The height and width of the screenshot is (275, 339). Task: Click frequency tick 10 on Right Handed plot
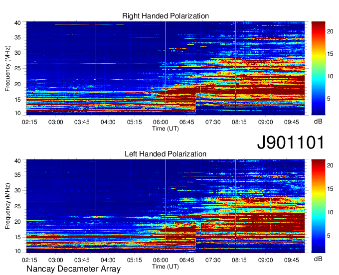[x=17, y=113]
